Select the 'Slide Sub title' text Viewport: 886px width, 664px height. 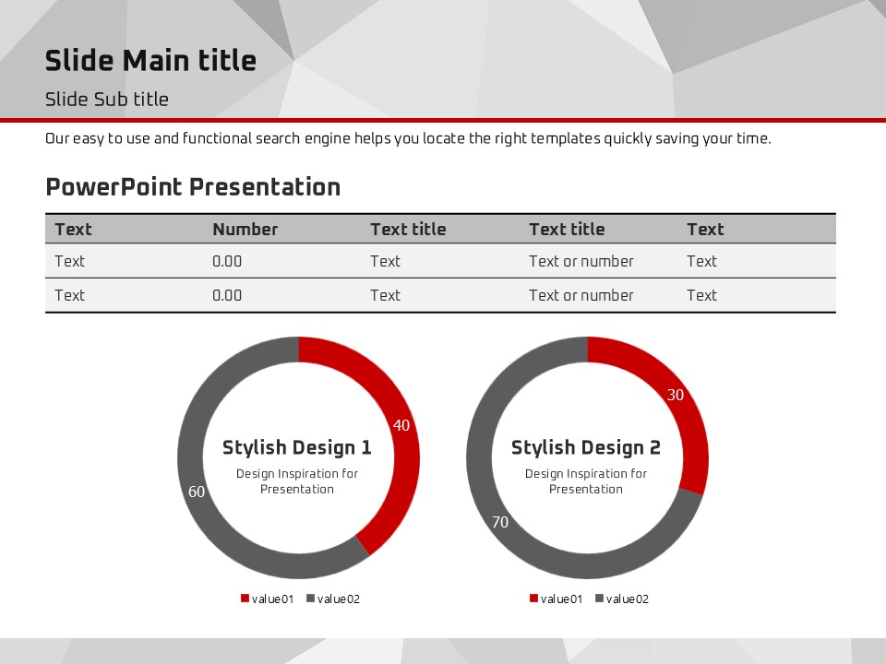coord(107,100)
